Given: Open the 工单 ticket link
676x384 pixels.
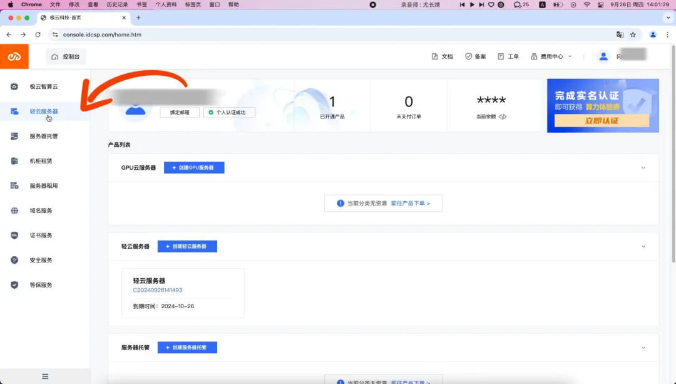Looking at the screenshot, I should pos(508,56).
